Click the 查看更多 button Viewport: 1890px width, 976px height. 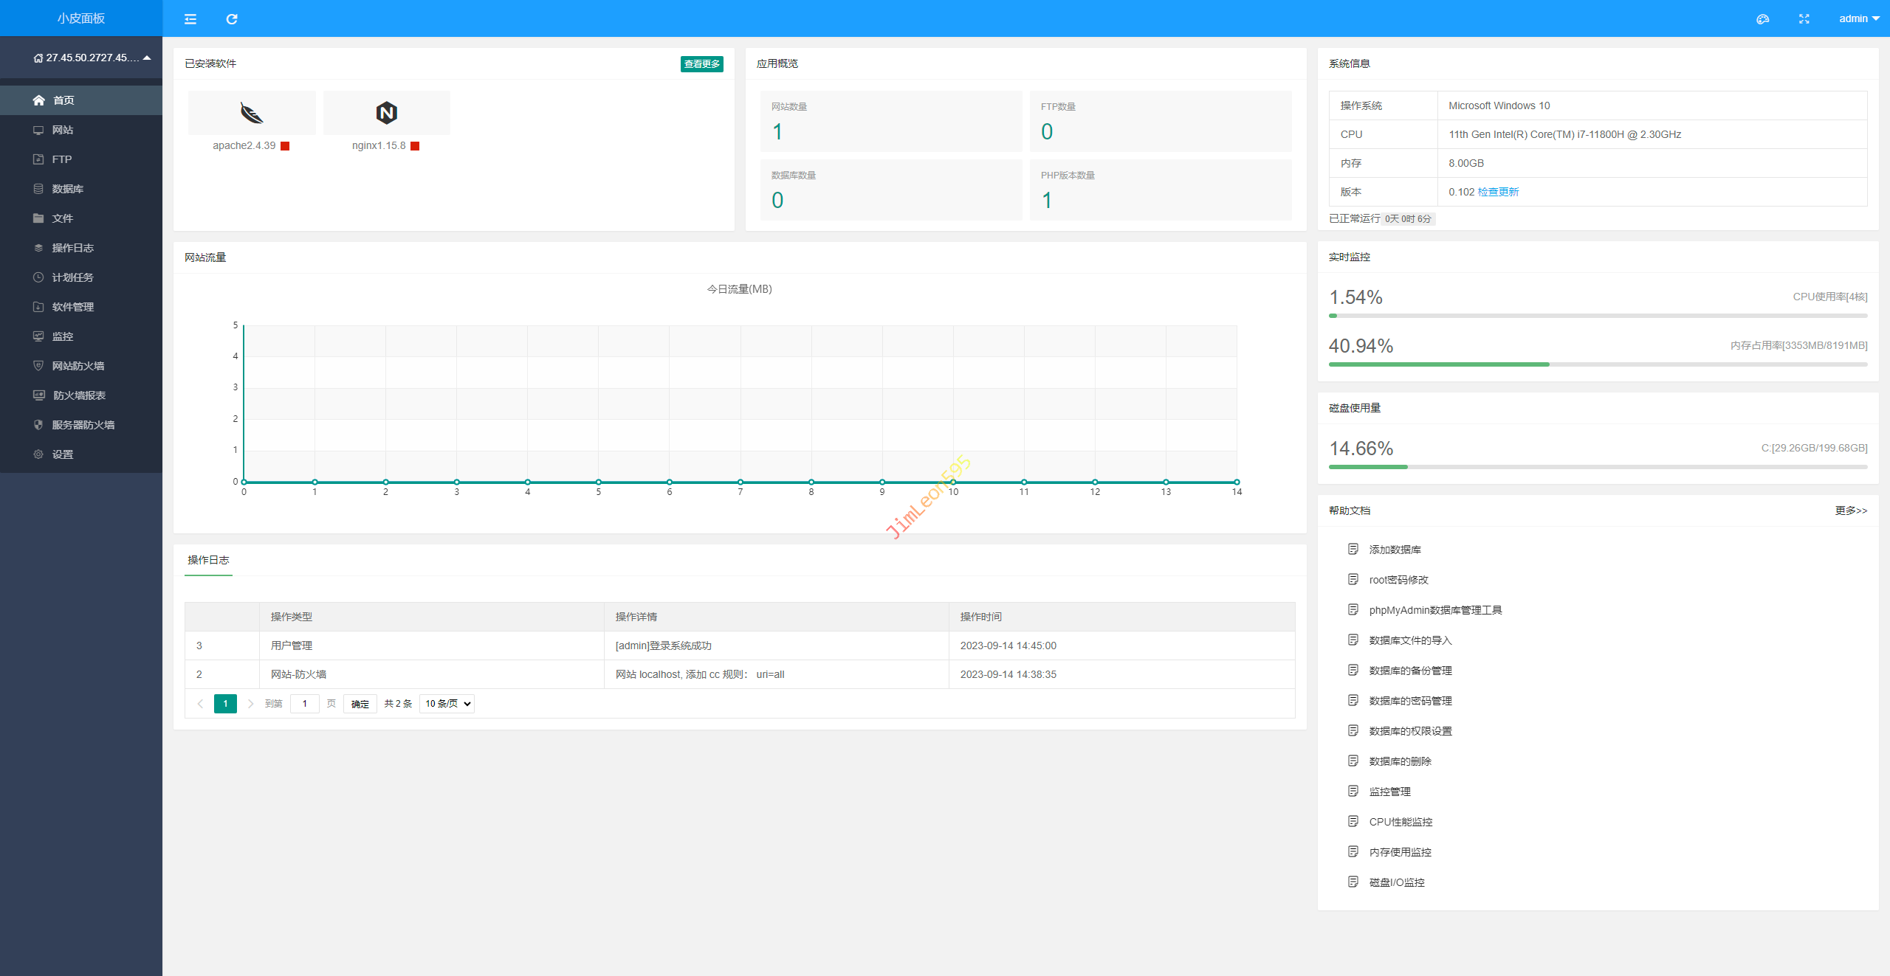pos(701,64)
